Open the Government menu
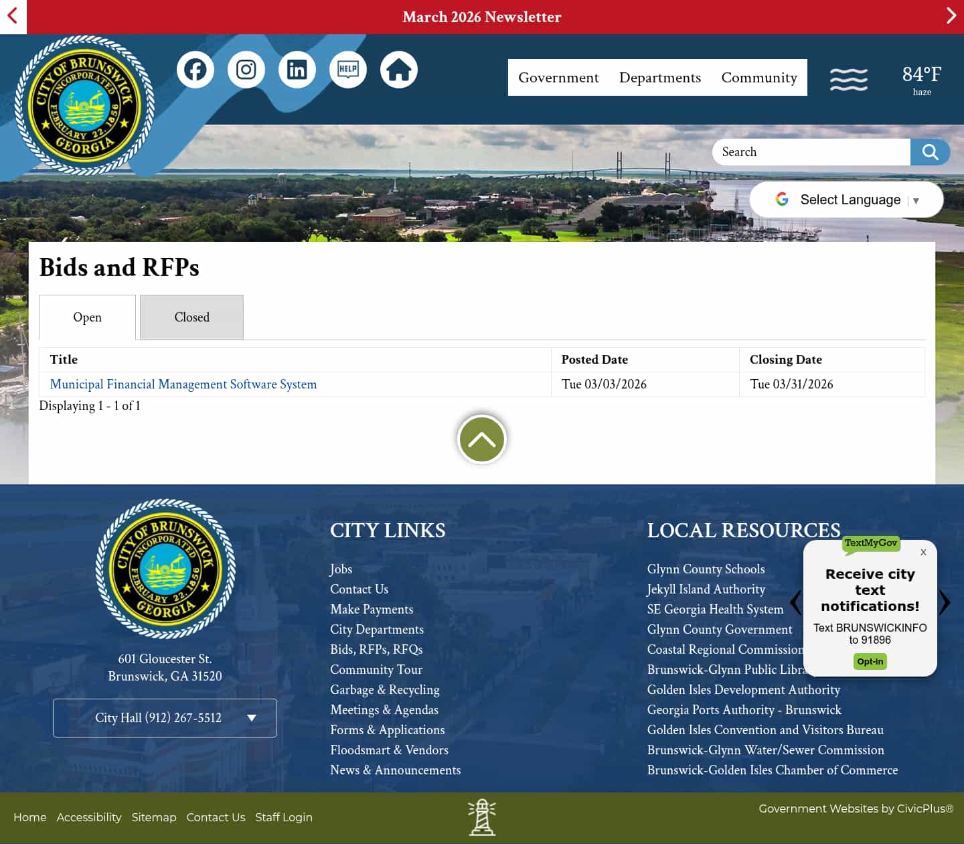The width and height of the screenshot is (964, 844). tap(558, 78)
